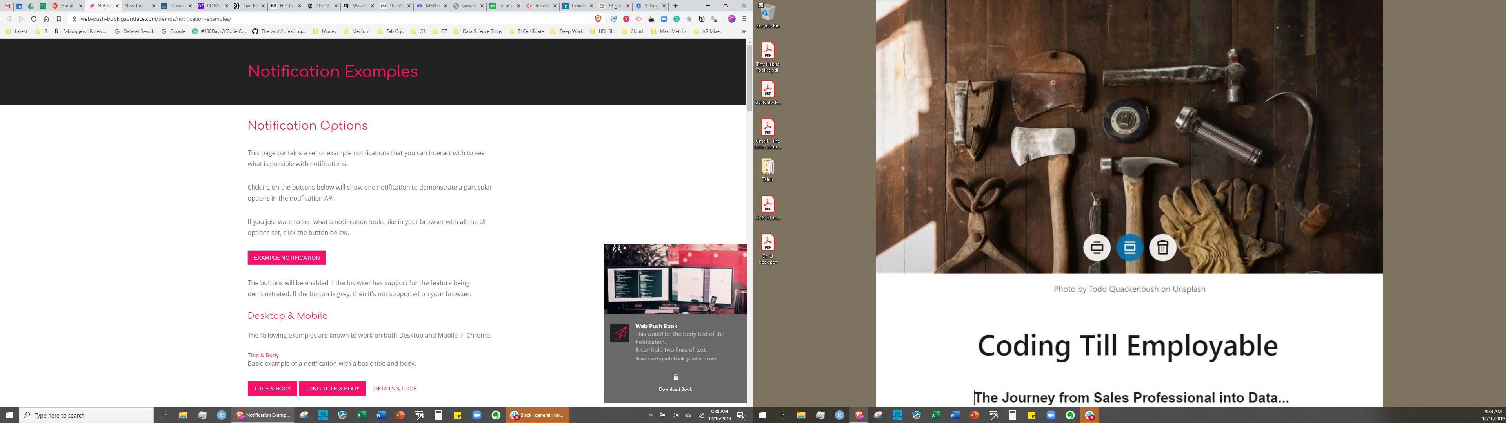Click the LONG TITLE & BODY button
The width and height of the screenshot is (1506, 423).
click(332, 389)
